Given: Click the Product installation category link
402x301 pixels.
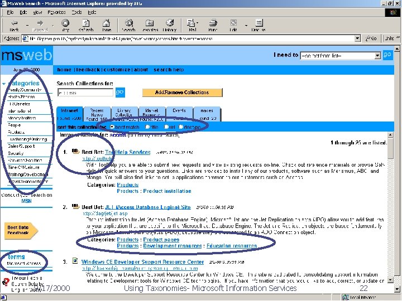Looking at the screenshot, I should coord(167,191).
